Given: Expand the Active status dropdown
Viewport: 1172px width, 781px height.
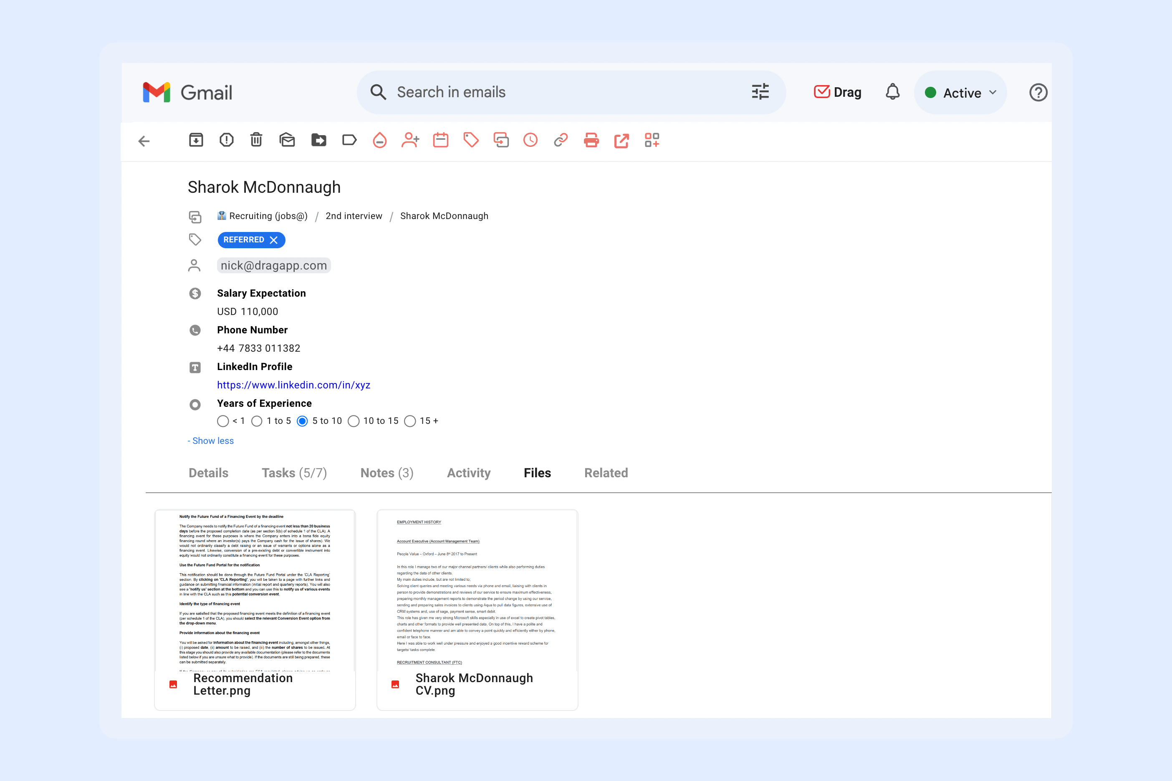Looking at the screenshot, I should [x=960, y=93].
